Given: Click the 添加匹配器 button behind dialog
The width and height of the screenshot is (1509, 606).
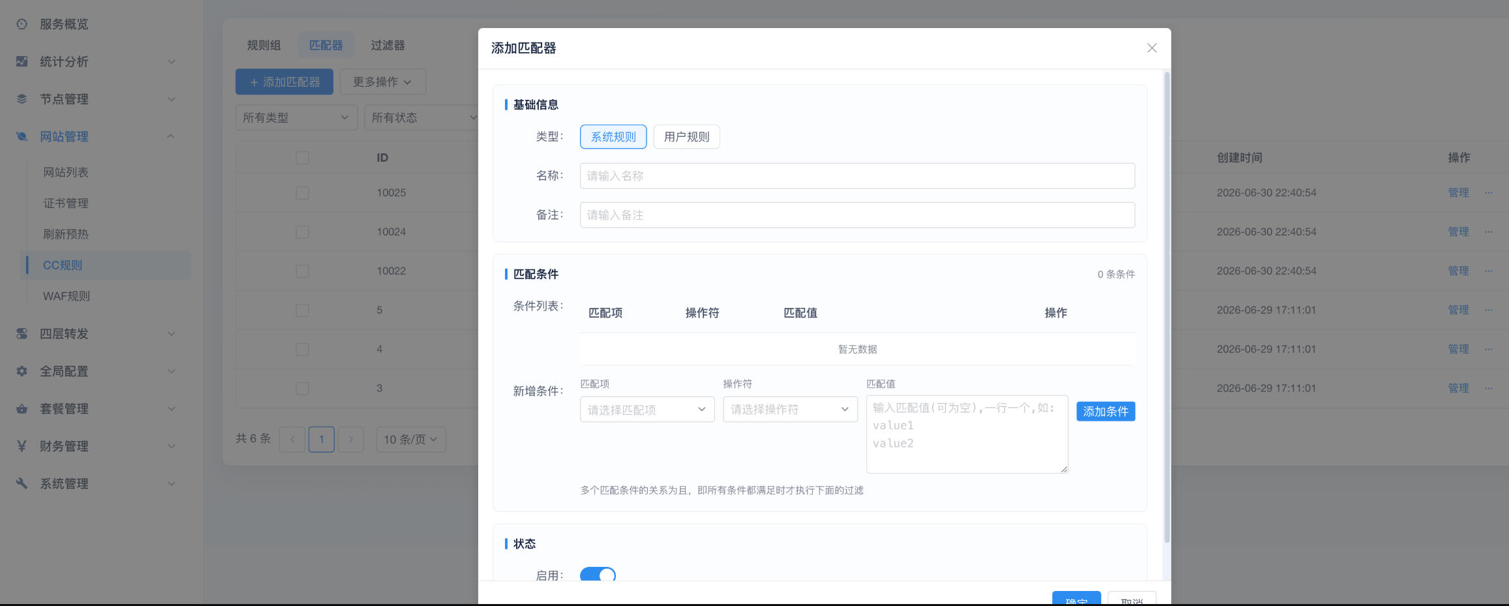Looking at the screenshot, I should click(284, 82).
